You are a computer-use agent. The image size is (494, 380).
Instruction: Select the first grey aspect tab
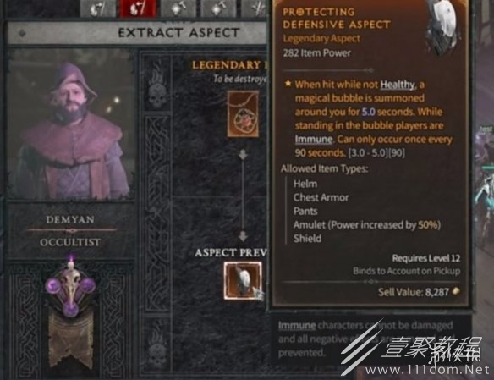pos(98,8)
